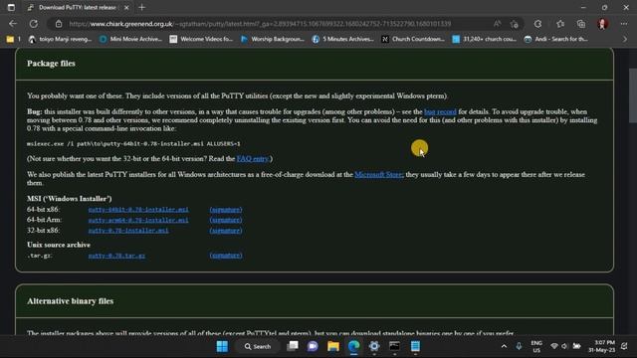Screen dimensions: 637x358
Task: Go back to the previous page
Action: pyautogui.click(x=13, y=24)
